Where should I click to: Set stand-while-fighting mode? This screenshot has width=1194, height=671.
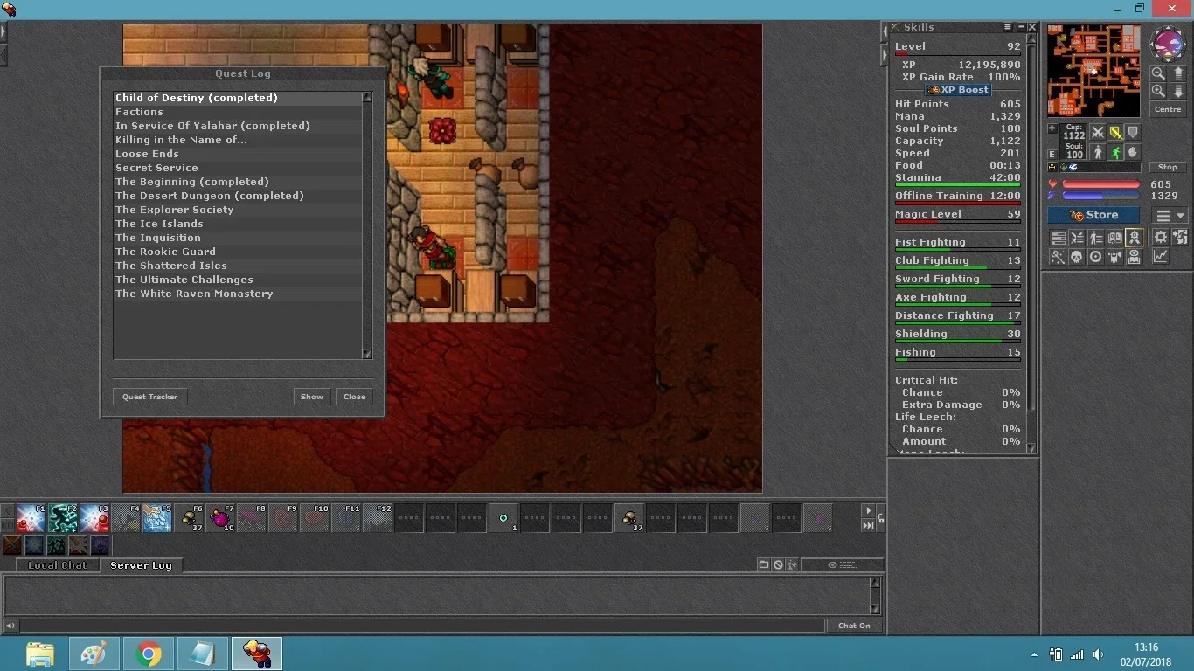[x=1098, y=152]
